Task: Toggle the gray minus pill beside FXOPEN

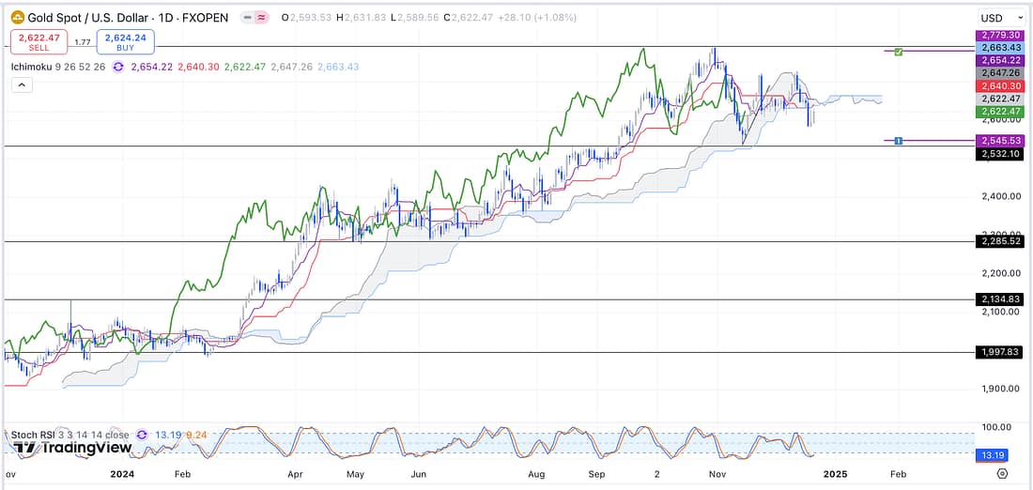Action: (248, 18)
